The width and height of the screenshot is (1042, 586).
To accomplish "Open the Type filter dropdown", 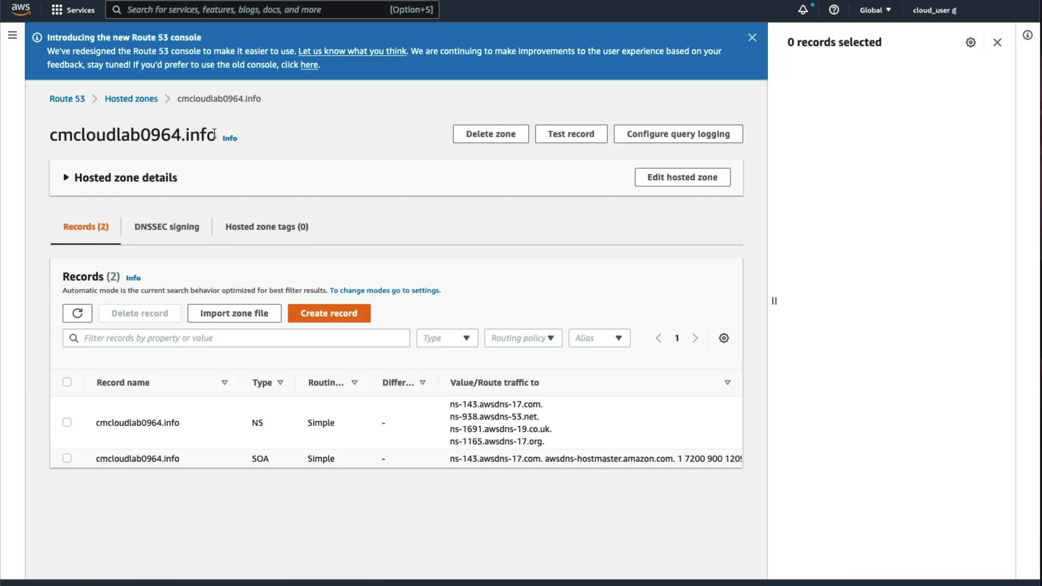I will click(x=447, y=338).
